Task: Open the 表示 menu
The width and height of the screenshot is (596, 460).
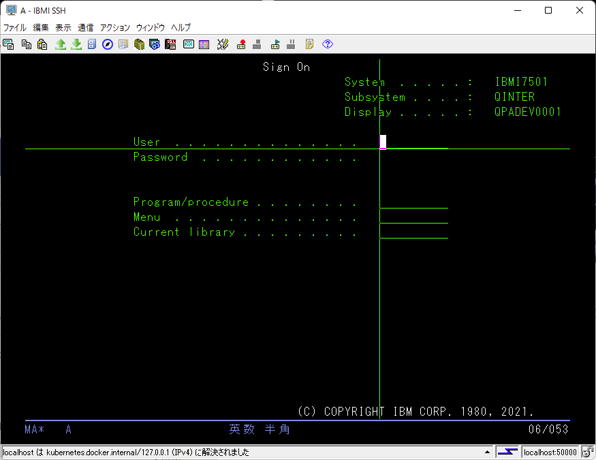Action: point(63,27)
